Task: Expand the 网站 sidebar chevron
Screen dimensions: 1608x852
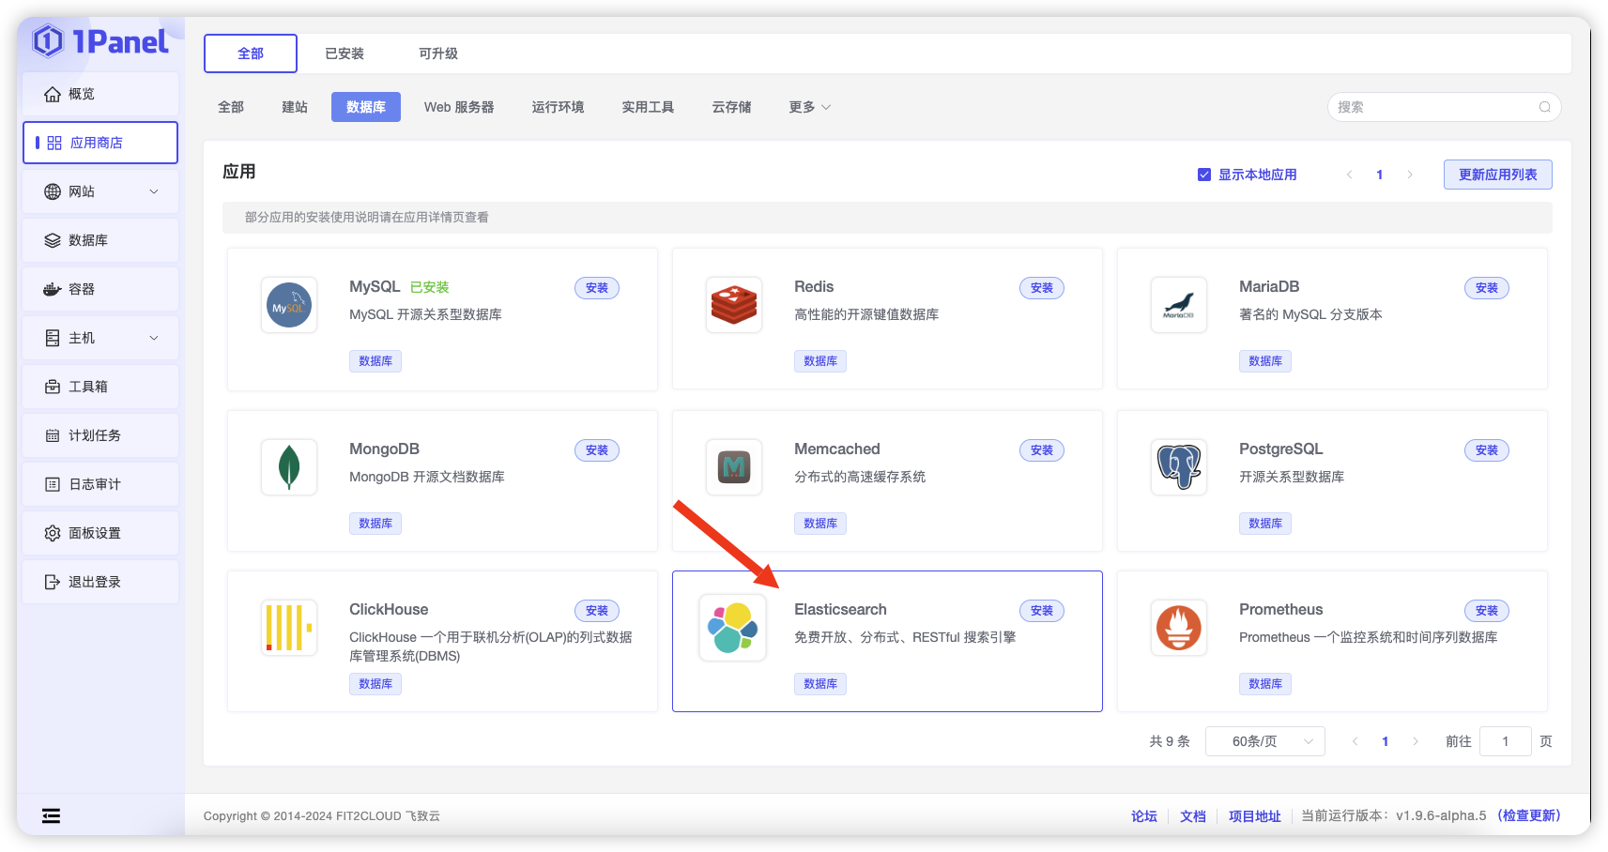Action: (154, 191)
